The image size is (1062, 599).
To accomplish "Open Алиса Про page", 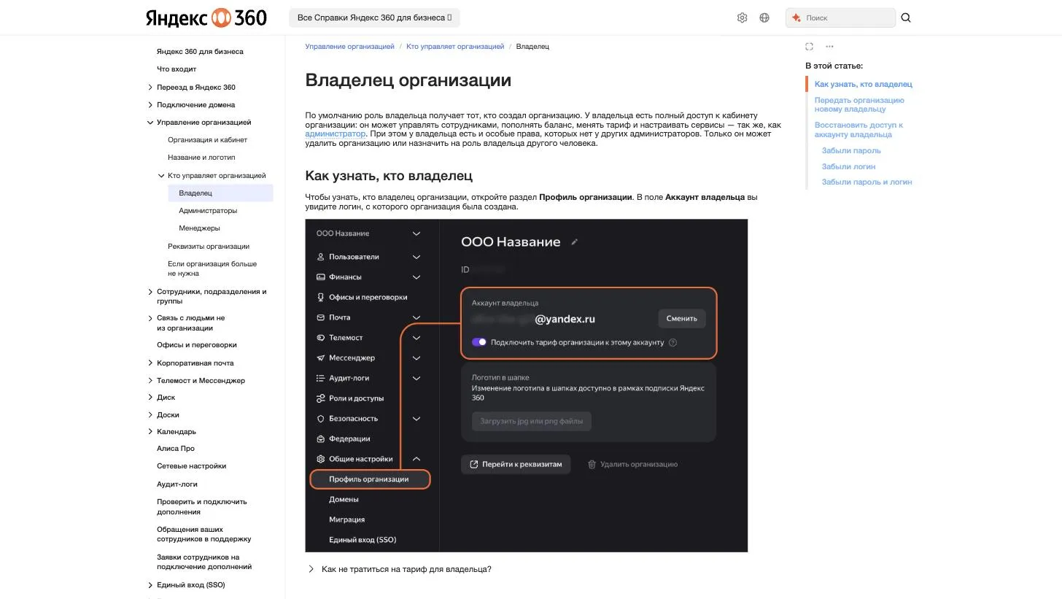I will click(176, 449).
